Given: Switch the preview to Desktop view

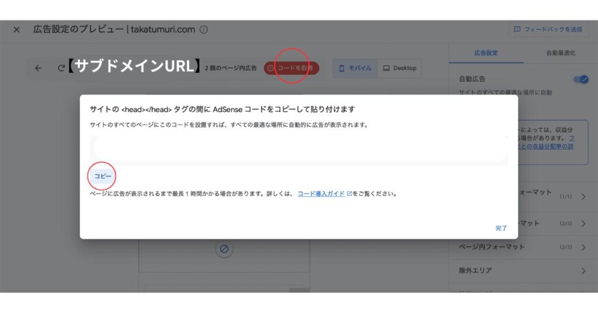Looking at the screenshot, I should coord(399,68).
